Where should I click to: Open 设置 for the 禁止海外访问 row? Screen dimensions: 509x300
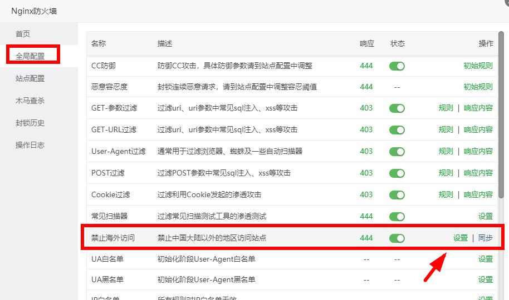[461, 238]
